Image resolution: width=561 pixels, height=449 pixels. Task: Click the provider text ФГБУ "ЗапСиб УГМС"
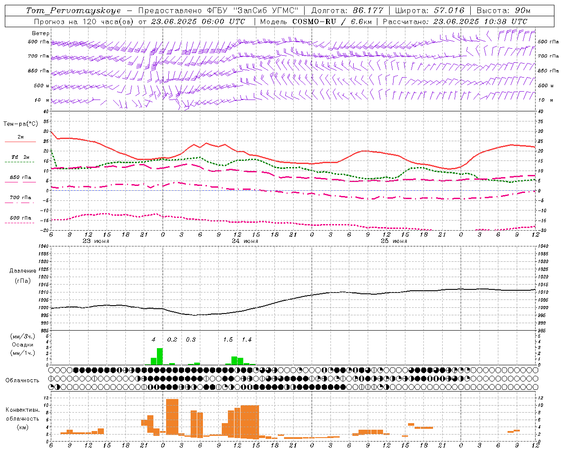pyautogui.click(x=252, y=11)
